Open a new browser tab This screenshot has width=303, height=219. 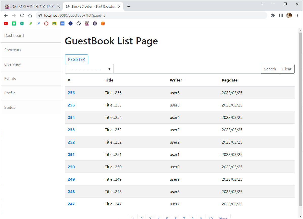(x=129, y=7)
